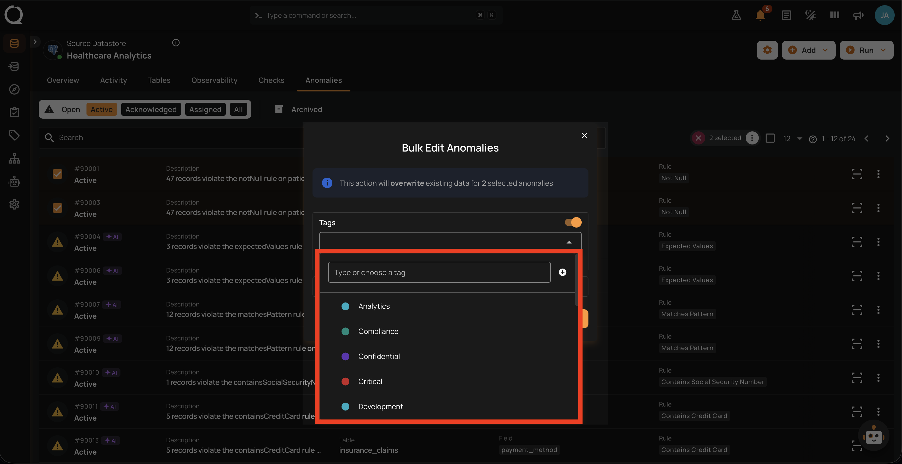
Task: Switch to the Checks tab
Action: [271, 80]
